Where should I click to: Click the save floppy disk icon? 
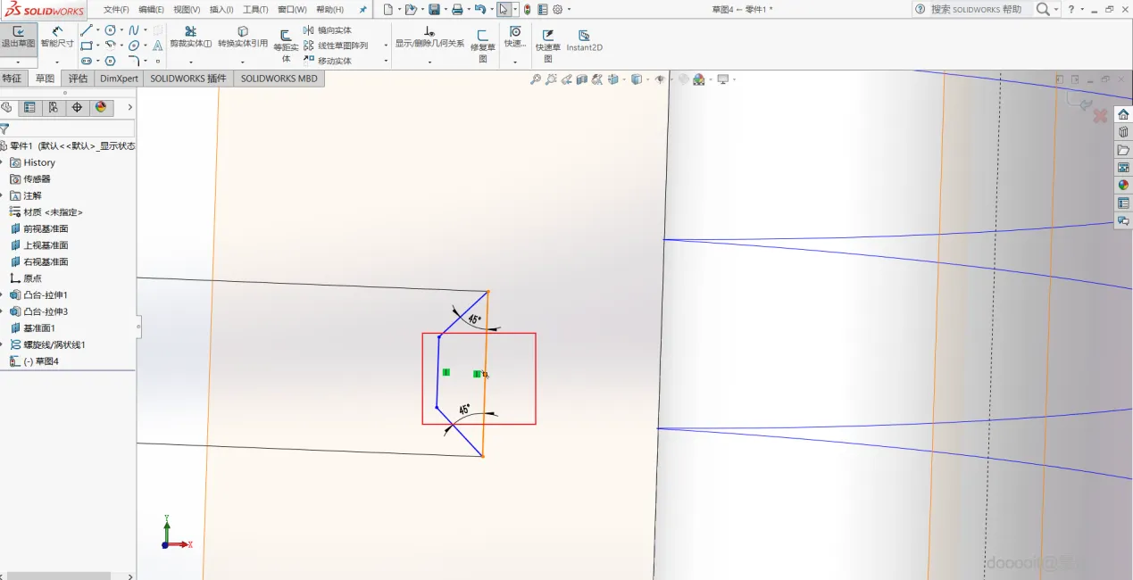434,10
